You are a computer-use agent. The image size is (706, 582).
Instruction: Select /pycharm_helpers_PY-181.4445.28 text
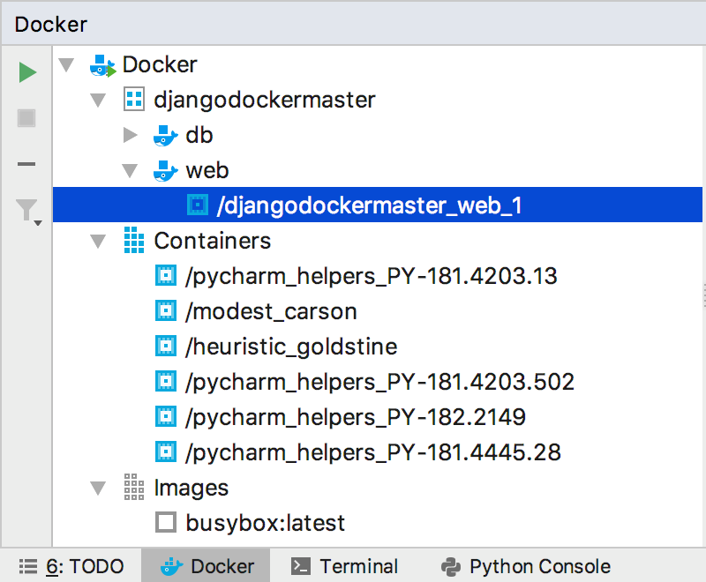coord(372,452)
